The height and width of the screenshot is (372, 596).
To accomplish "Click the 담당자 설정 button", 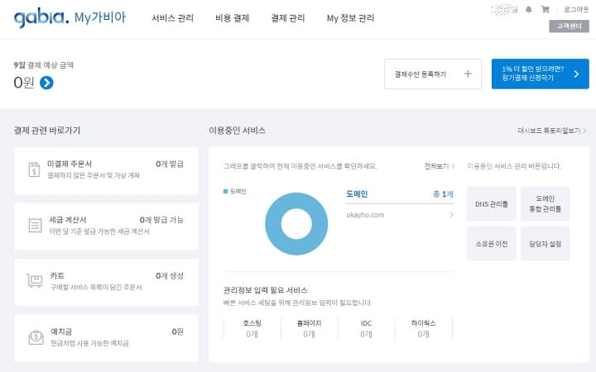I will 545,244.
